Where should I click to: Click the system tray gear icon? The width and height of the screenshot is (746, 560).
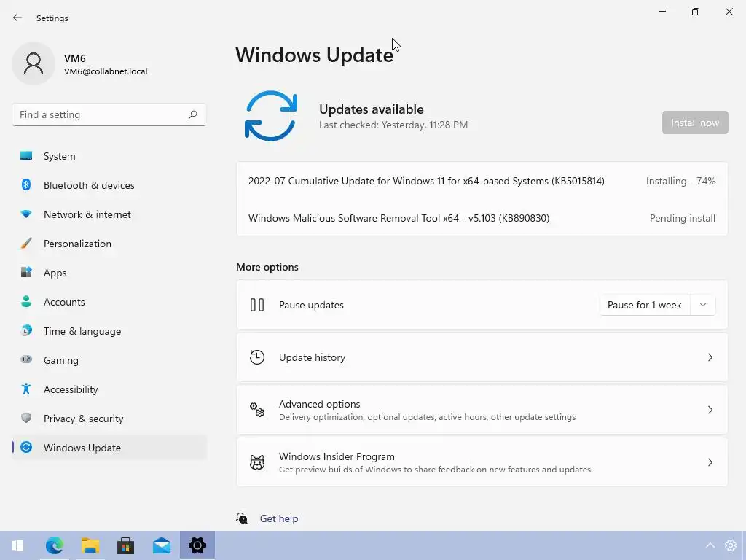(x=731, y=545)
